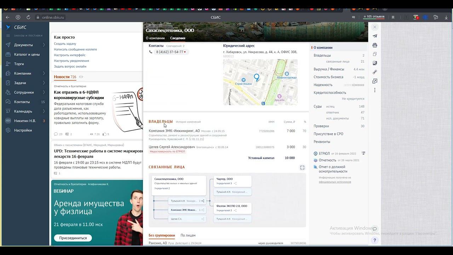Send company card via paper-plane icon

(x=375, y=36)
